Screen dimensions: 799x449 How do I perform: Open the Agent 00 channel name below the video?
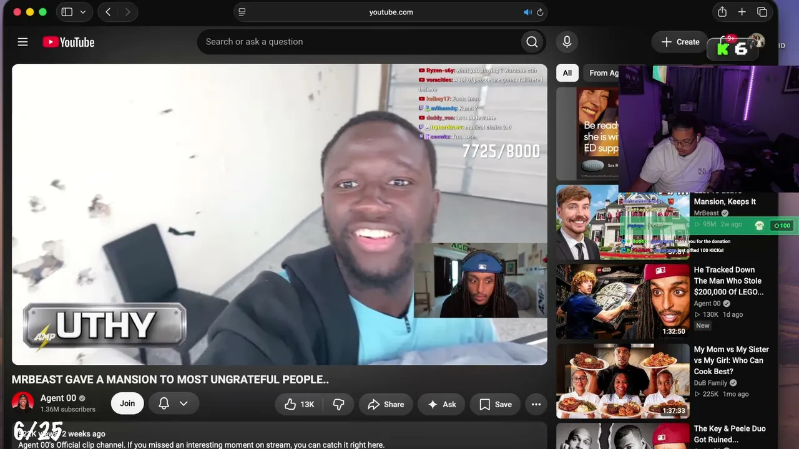point(58,398)
